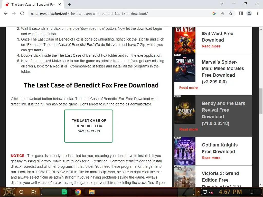Open the network status tray icon
The height and width of the screenshot is (197, 263).
coord(204,192)
